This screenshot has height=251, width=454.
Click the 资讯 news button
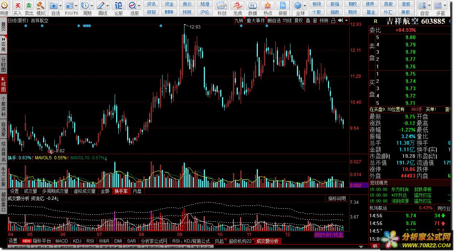[151, 4]
